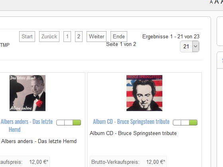Click the Bruce Springsteen stock level indicator
This screenshot has height=167, width=223.
185,122
